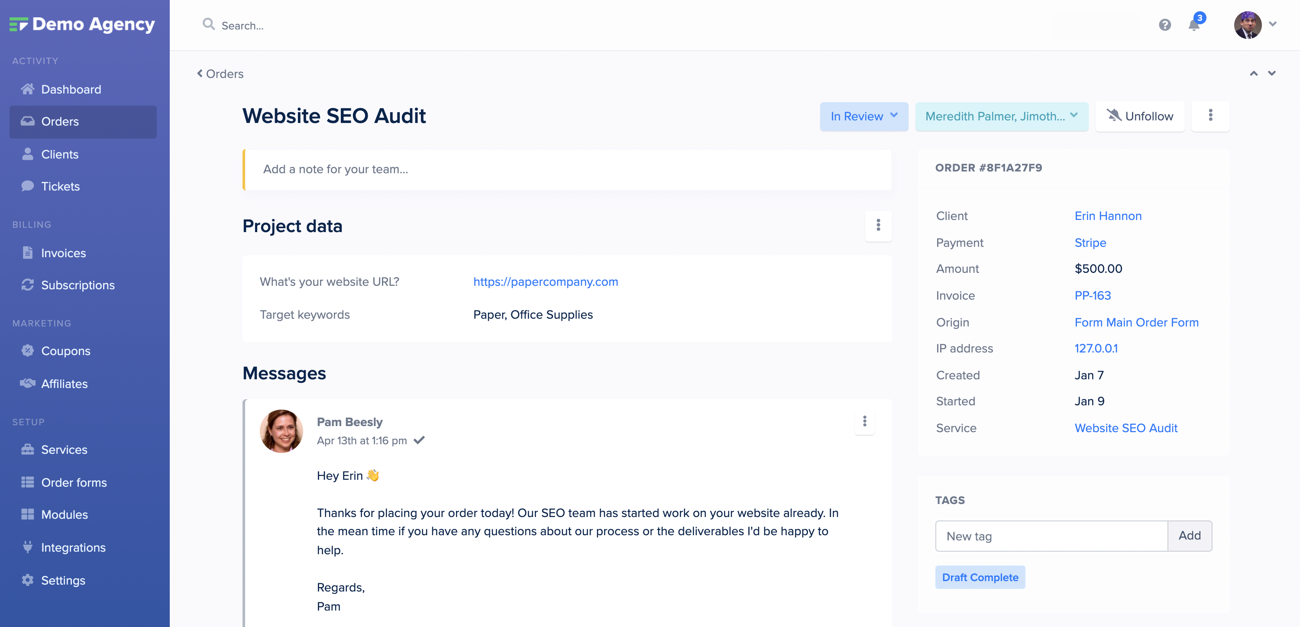This screenshot has width=1300, height=627.
Task: Select the Clients section
Action: point(60,154)
